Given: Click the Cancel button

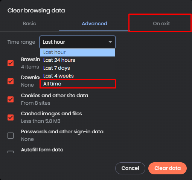Looking at the screenshot, I should click(130, 168).
